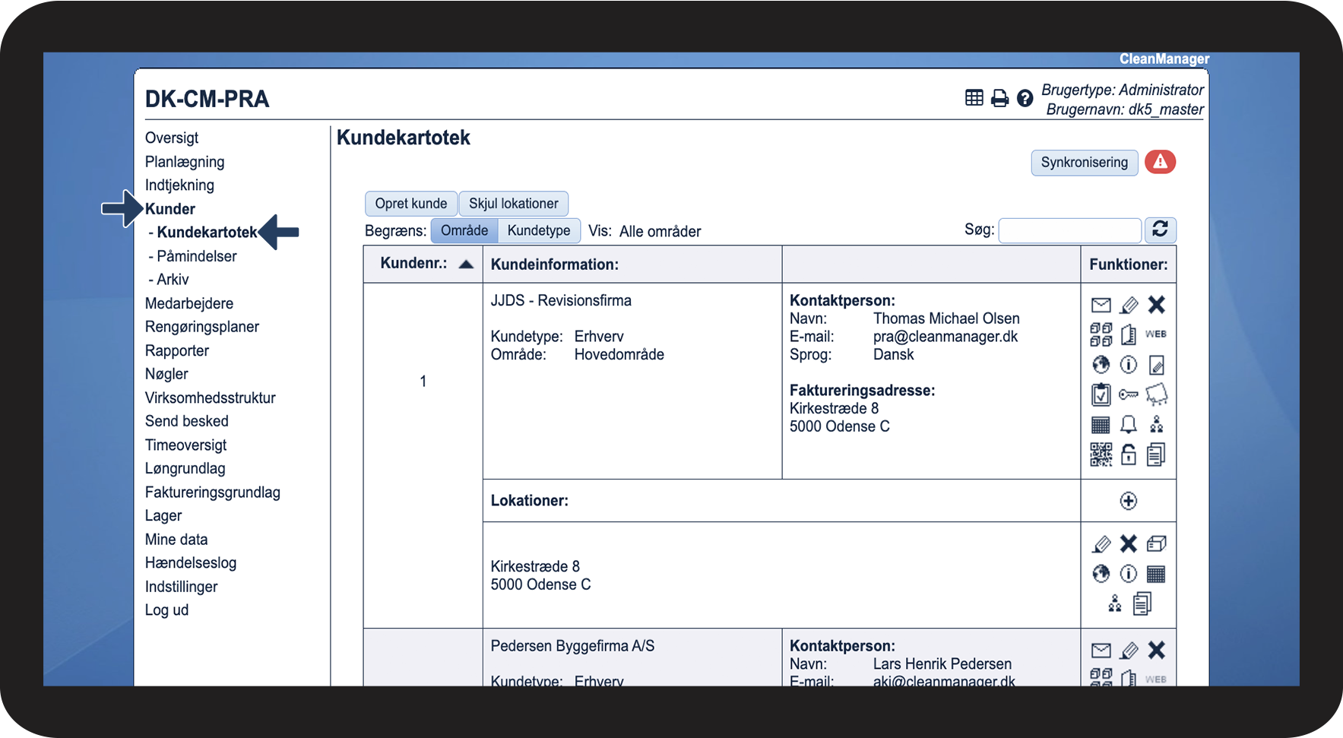
Task: Open people hierarchy for Kirkestræde 8 location
Action: 1115,603
